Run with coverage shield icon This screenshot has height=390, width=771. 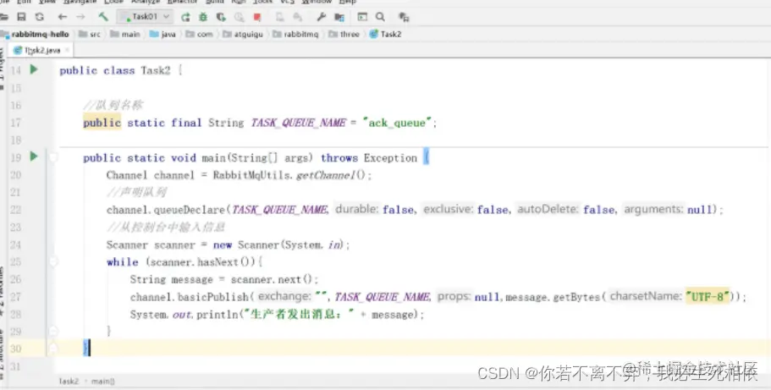point(221,17)
